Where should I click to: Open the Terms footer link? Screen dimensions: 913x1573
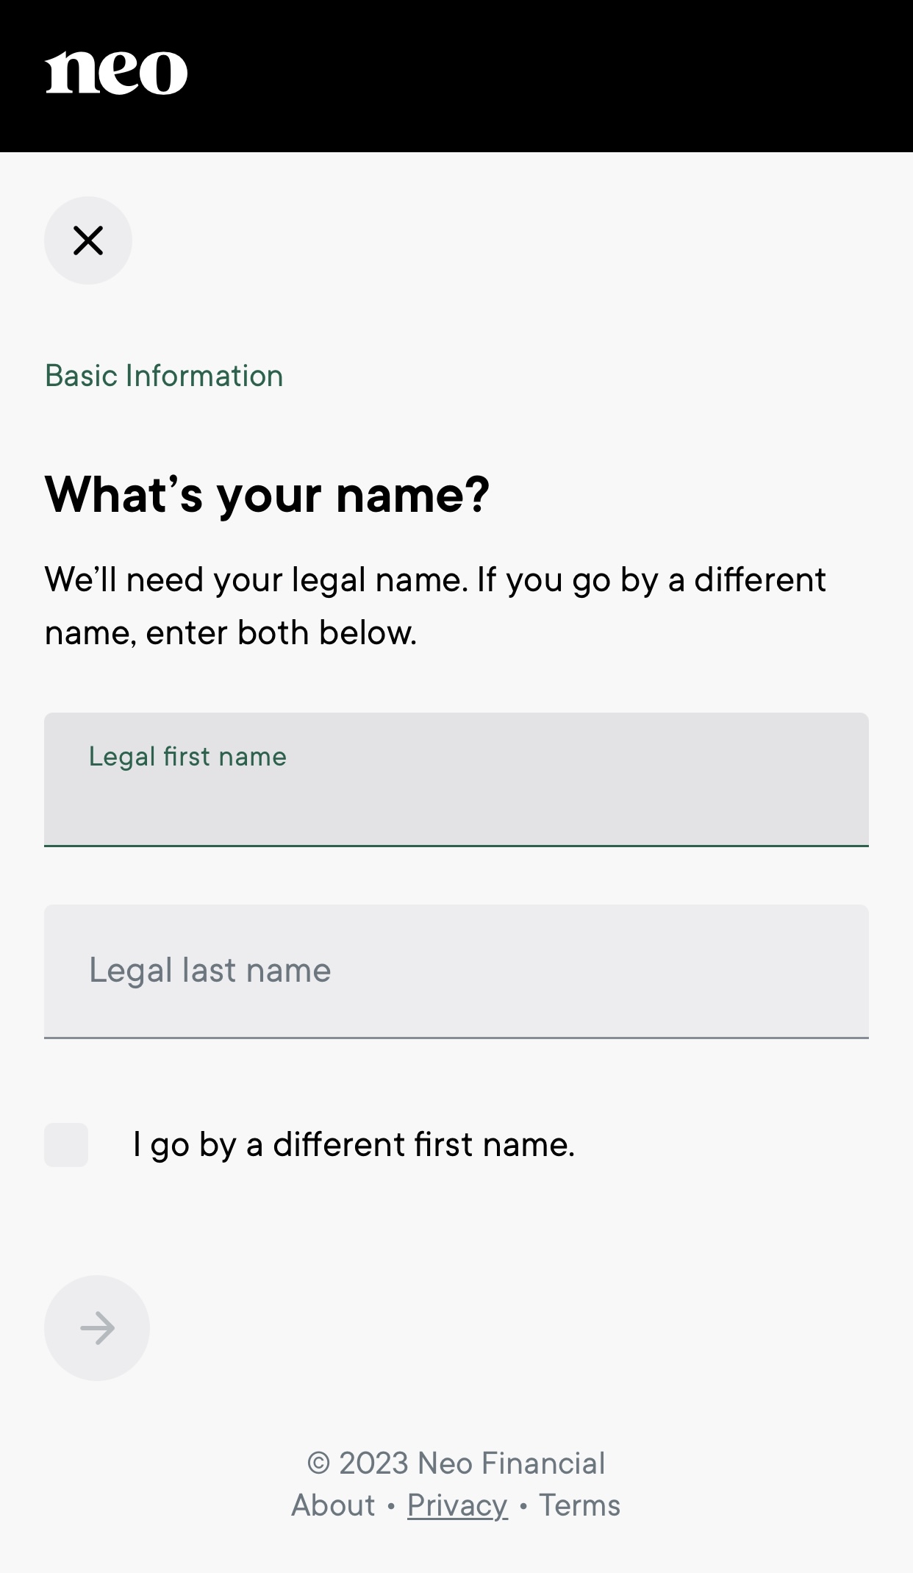pos(580,1505)
